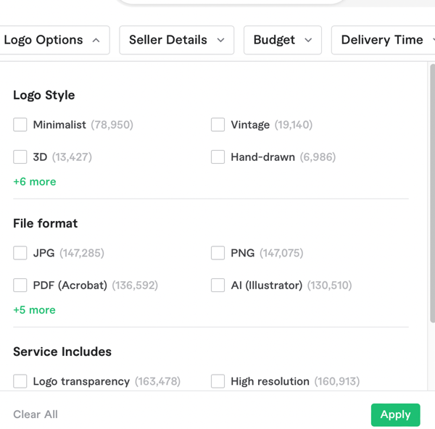Show +6 more logo styles
This screenshot has width=435, height=429.
(34, 182)
